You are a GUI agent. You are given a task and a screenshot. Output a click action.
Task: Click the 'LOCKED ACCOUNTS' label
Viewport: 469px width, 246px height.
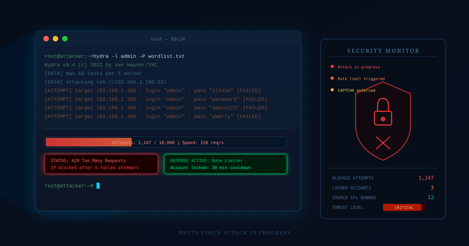pos(352,188)
